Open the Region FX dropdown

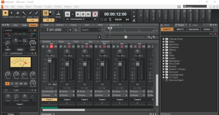tap(115, 25)
